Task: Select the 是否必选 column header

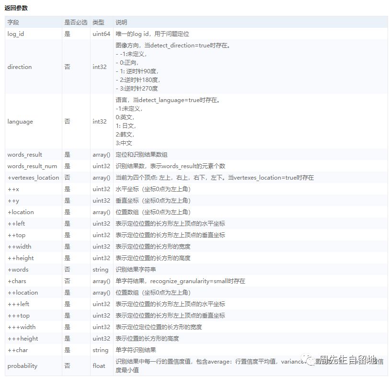Action: point(76,23)
